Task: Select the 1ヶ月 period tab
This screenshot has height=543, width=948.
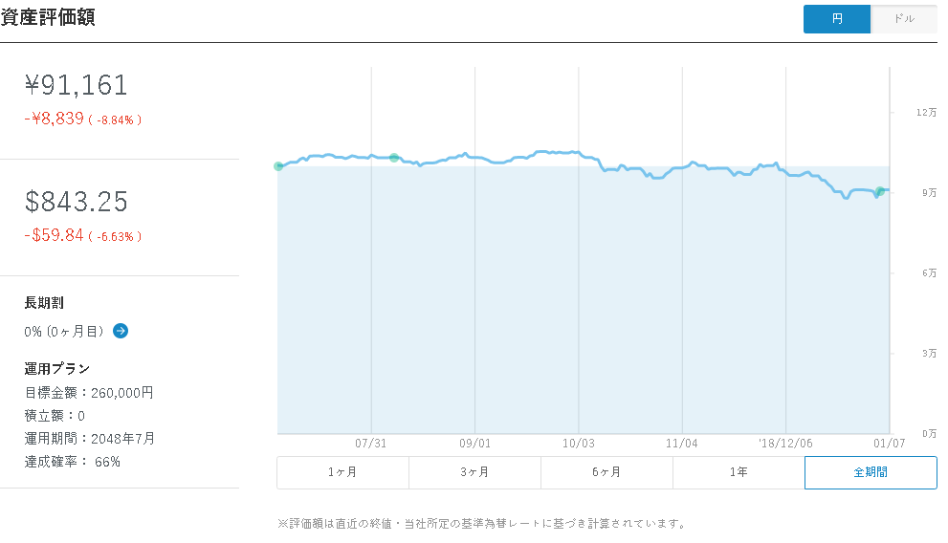Action: [x=342, y=472]
